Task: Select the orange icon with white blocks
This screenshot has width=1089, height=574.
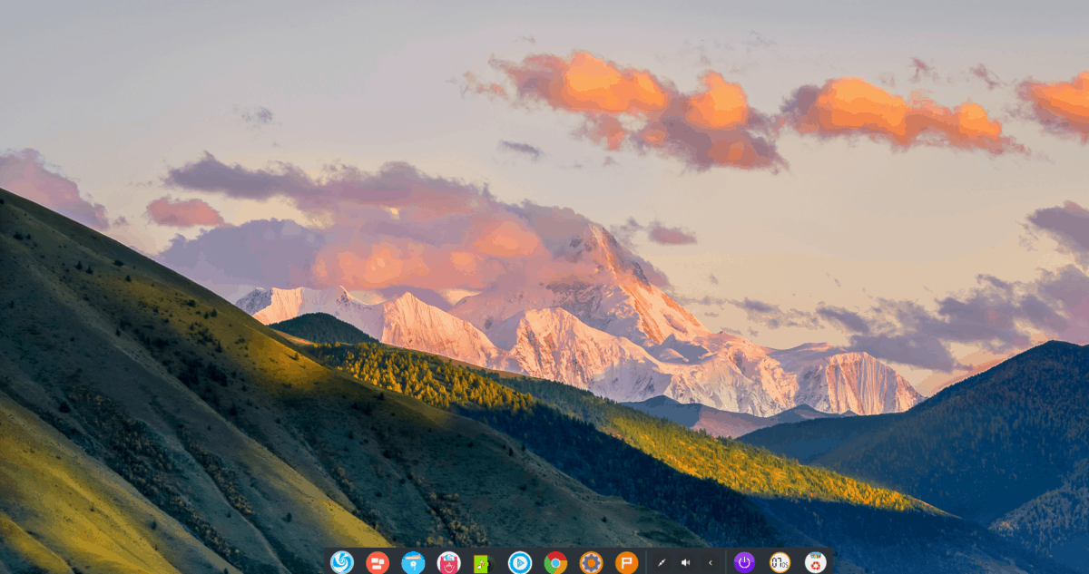Action: 378,561
